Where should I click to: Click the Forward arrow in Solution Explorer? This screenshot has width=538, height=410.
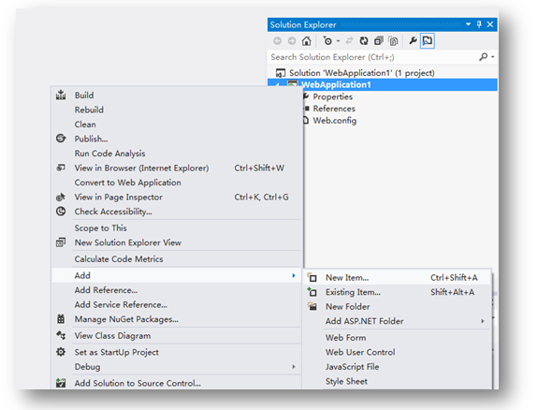tap(292, 41)
